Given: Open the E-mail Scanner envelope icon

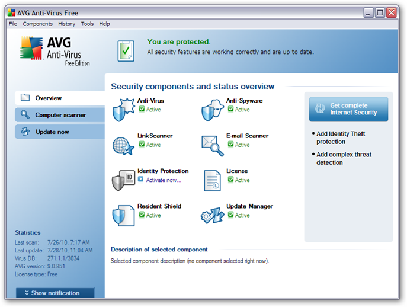Looking at the screenshot, I should [213, 145].
